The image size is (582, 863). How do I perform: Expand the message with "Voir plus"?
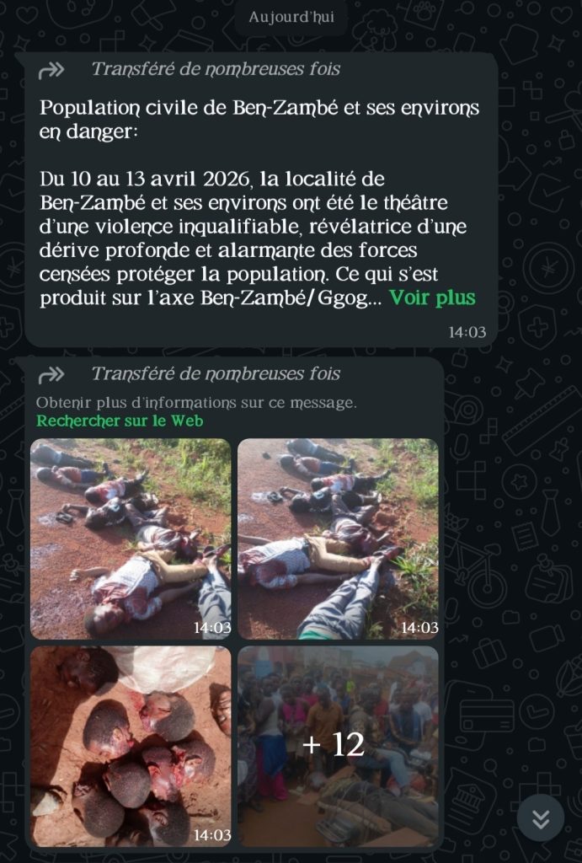pos(432,297)
